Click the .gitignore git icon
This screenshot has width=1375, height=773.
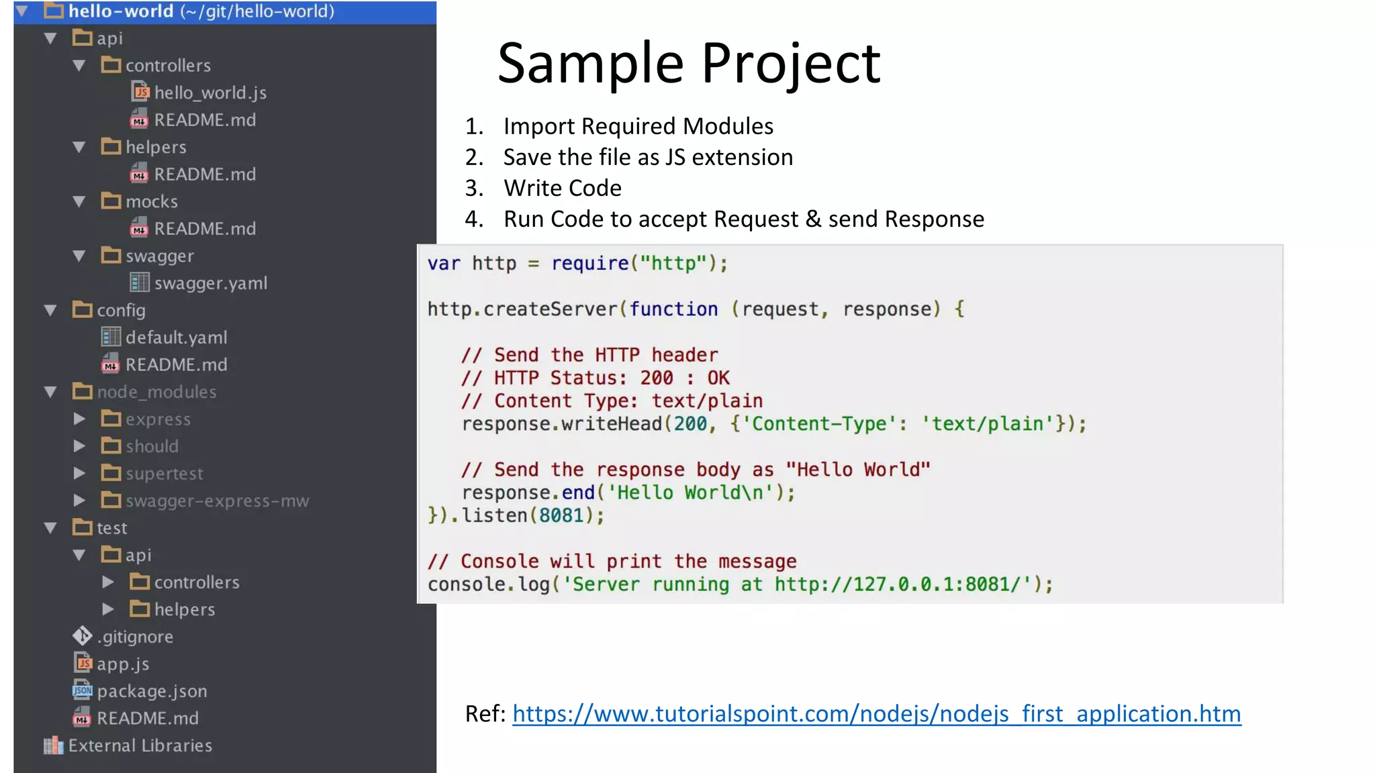click(x=82, y=635)
